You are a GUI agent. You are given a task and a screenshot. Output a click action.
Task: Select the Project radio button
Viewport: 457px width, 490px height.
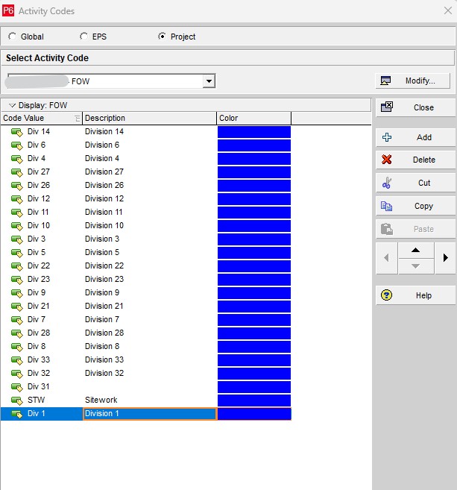(163, 37)
